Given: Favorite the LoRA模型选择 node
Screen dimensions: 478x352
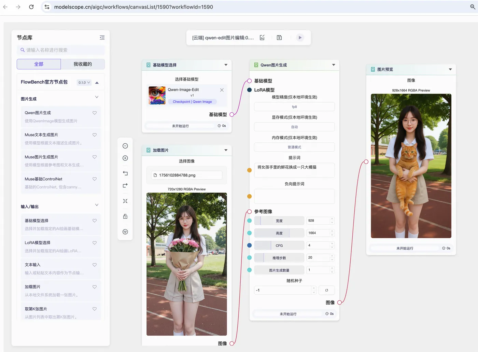Looking at the screenshot, I should (95, 243).
